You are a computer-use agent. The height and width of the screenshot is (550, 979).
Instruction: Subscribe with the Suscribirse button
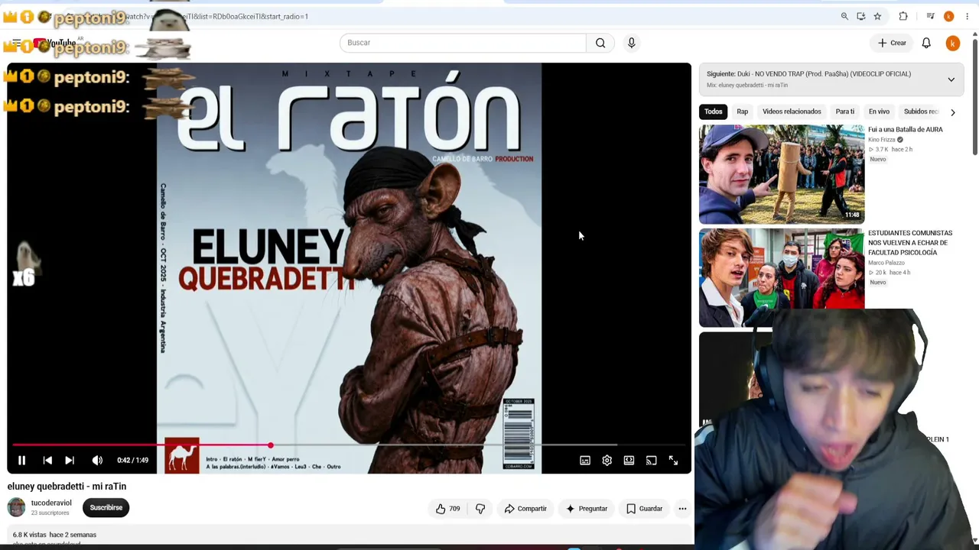pyautogui.click(x=106, y=507)
